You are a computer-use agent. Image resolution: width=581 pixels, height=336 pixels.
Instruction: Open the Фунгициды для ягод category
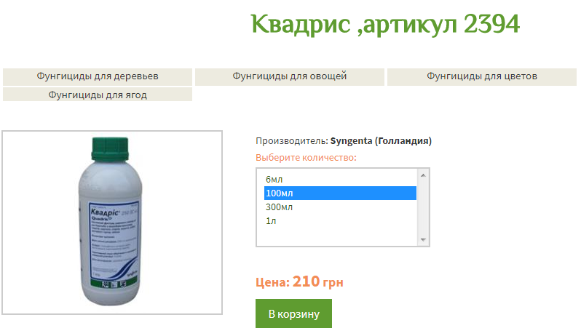coord(98,95)
